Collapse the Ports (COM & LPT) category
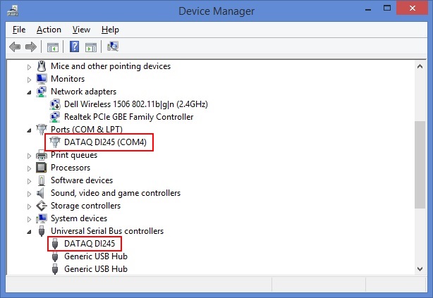Viewport: 433px width, 298px height. click(29, 130)
